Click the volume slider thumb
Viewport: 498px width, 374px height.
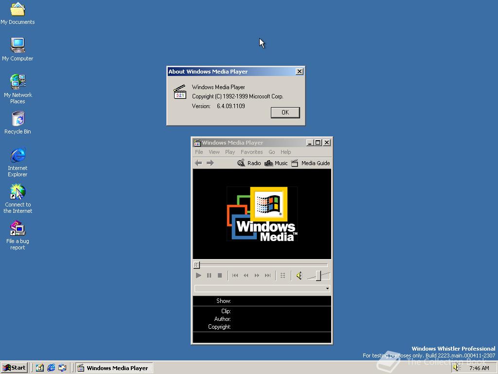click(x=318, y=276)
